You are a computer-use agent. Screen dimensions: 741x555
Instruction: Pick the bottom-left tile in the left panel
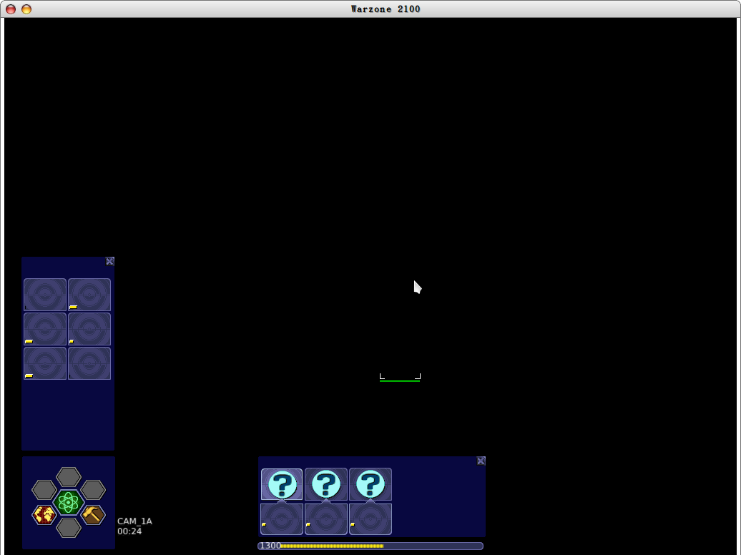(45, 363)
